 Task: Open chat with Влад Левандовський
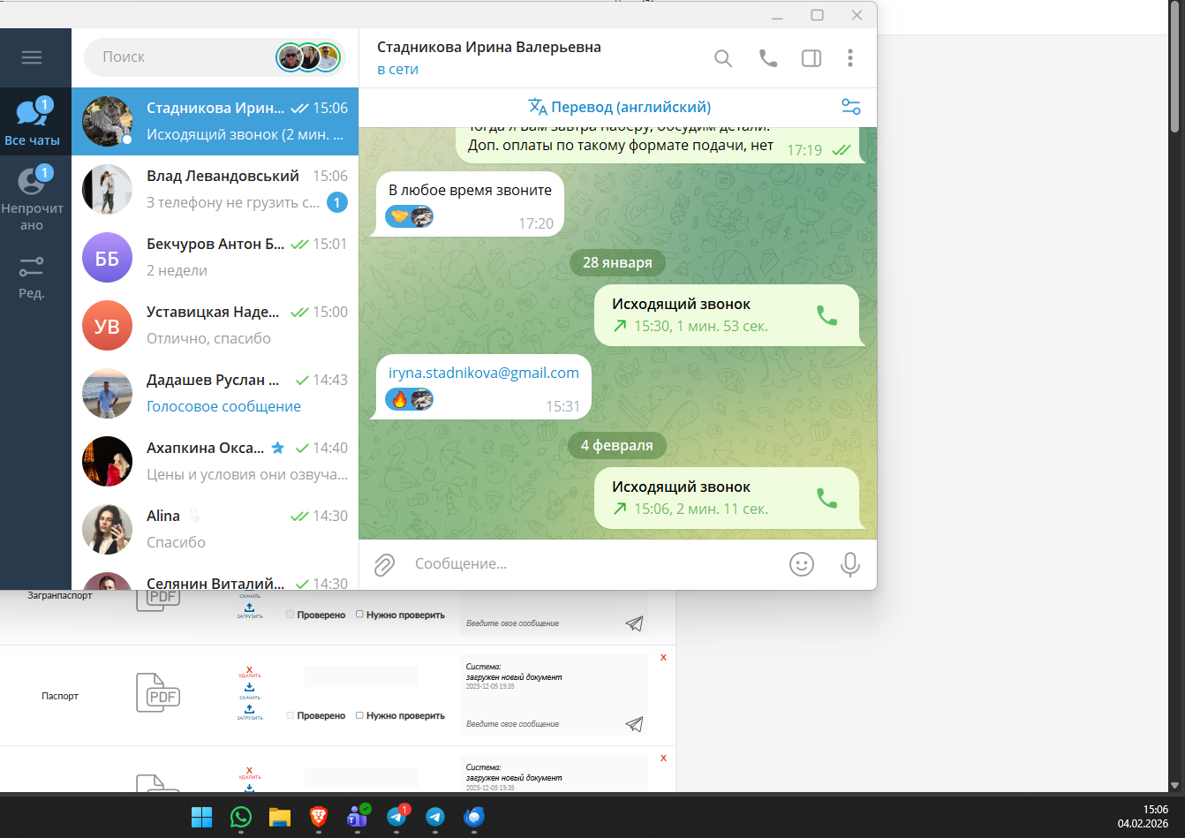pos(215,189)
